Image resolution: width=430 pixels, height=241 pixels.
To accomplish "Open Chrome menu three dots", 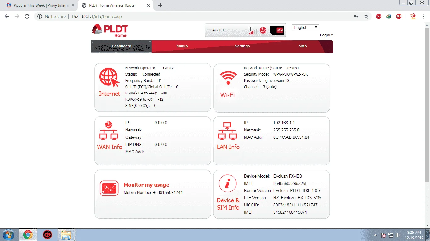I will [x=423, y=16].
